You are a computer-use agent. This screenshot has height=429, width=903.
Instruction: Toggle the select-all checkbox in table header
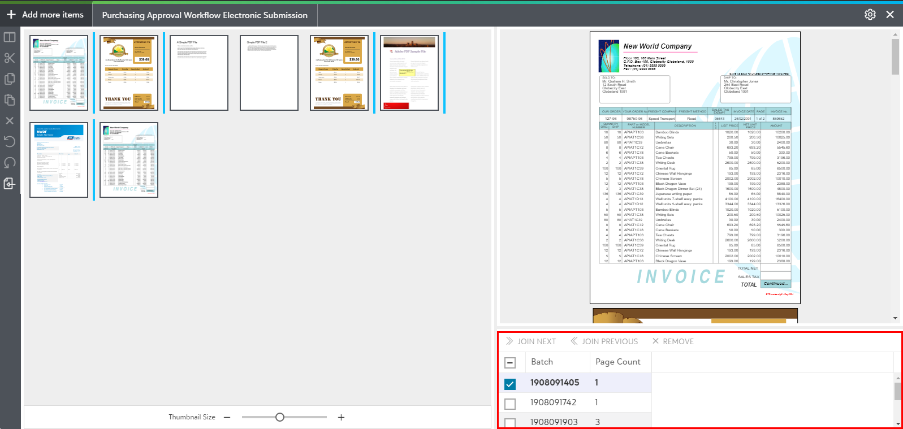point(510,363)
